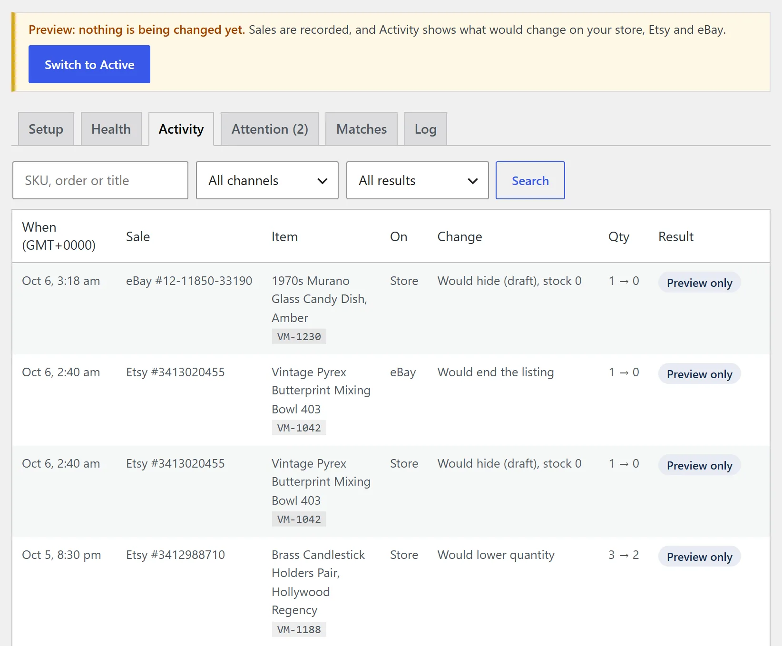The width and height of the screenshot is (782, 646).
Task: Expand the All channels dropdown
Action: (267, 180)
